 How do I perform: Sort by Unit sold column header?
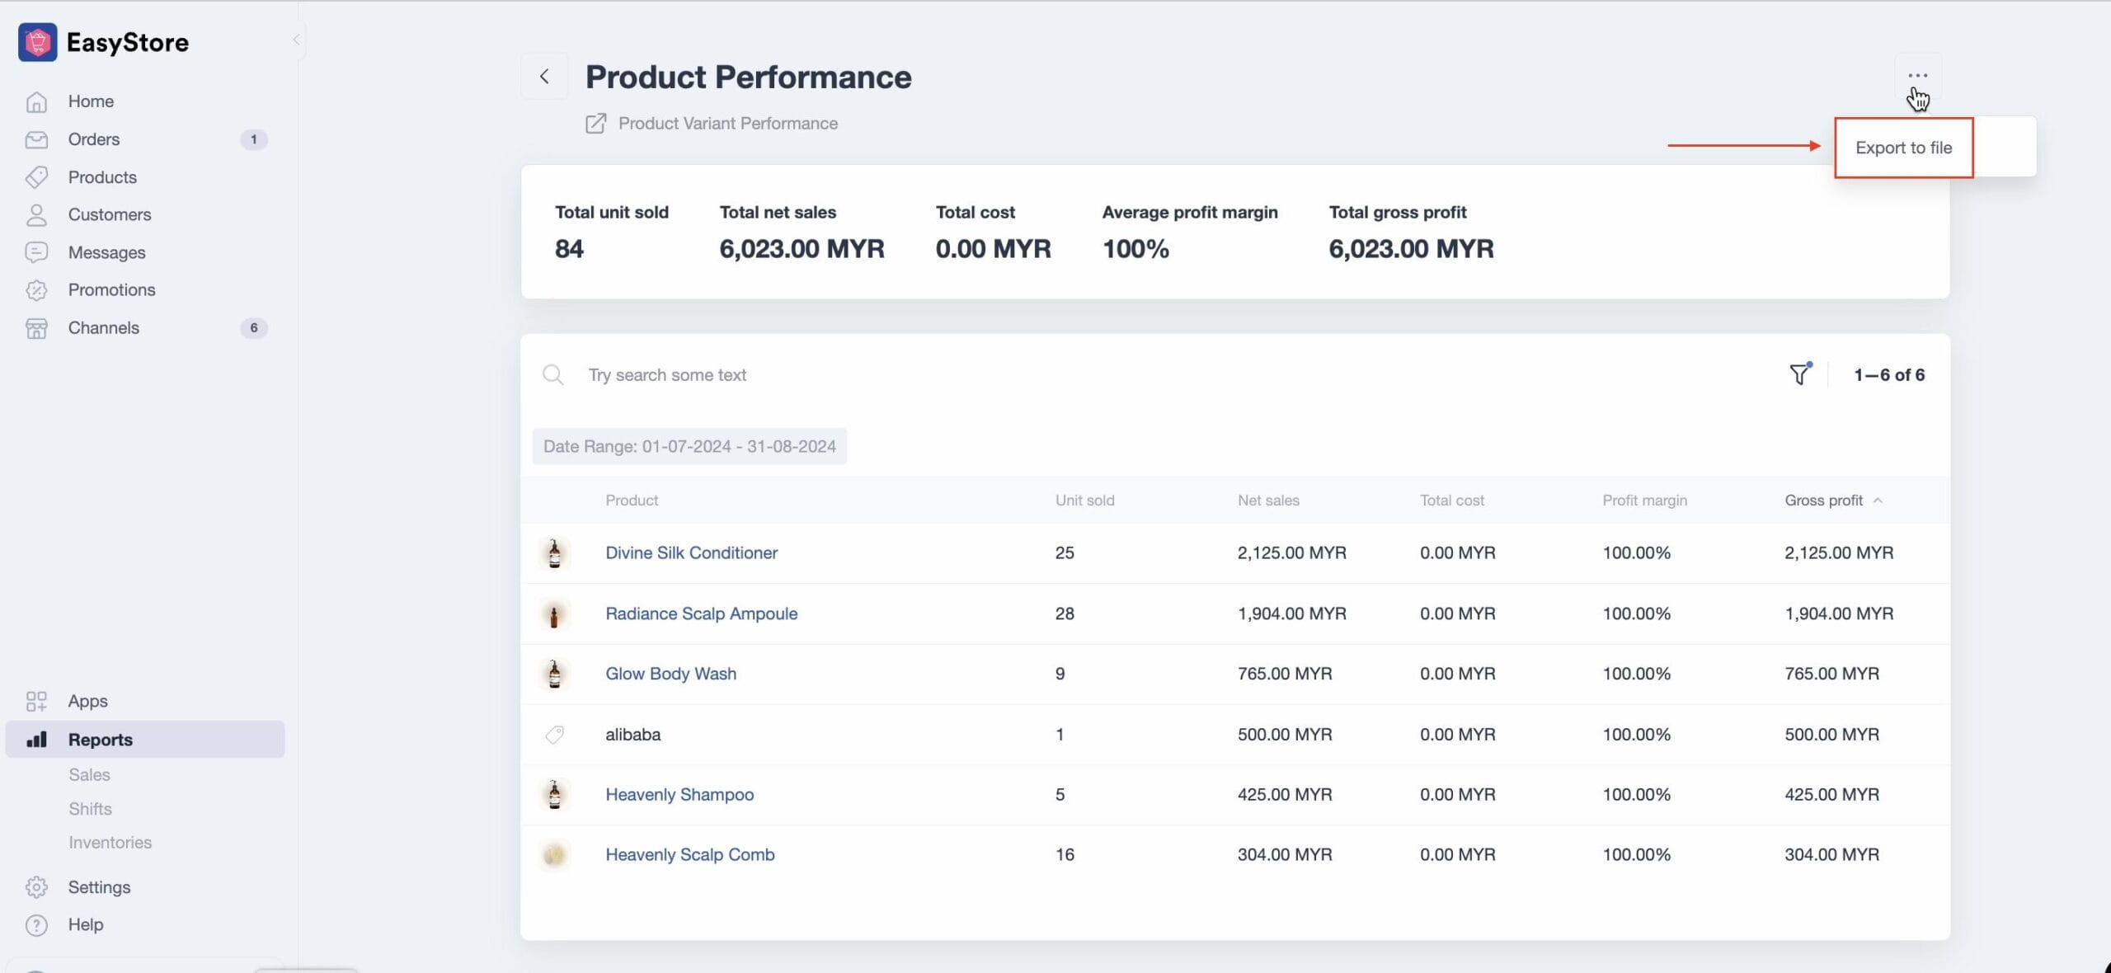pyautogui.click(x=1084, y=501)
